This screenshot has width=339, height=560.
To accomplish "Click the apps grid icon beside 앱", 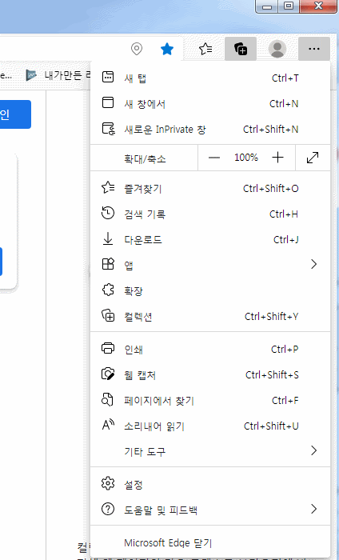I will tap(108, 264).
